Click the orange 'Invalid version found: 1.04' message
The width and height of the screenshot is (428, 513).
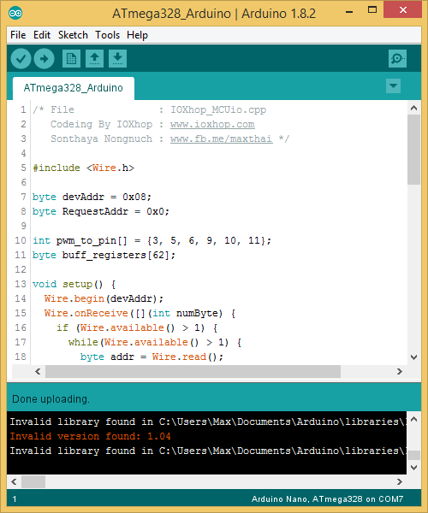pyautogui.click(x=90, y=436)
